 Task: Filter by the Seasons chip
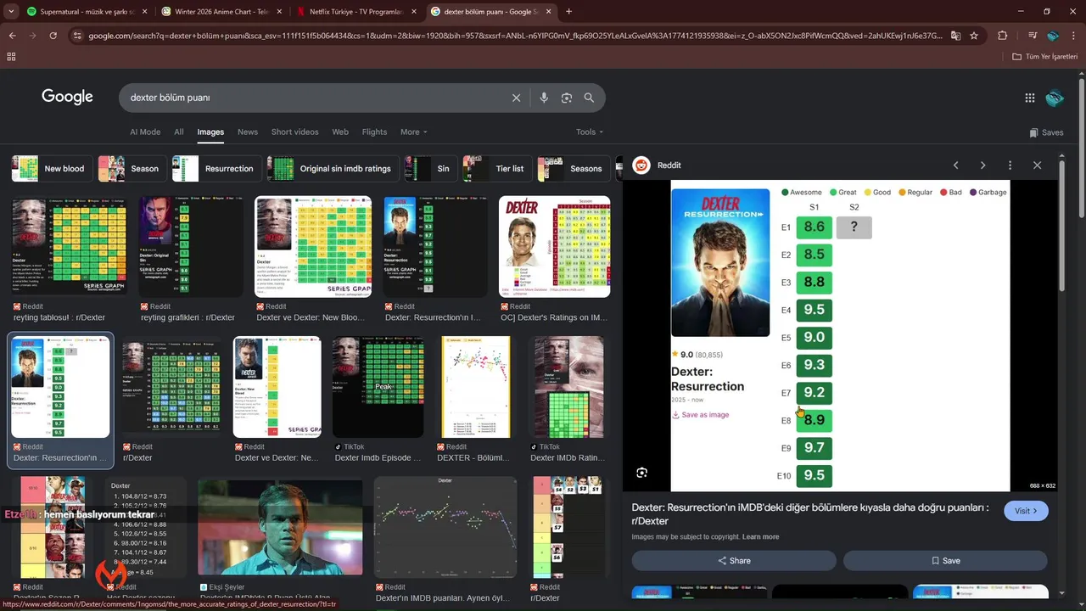coord(573,169)
